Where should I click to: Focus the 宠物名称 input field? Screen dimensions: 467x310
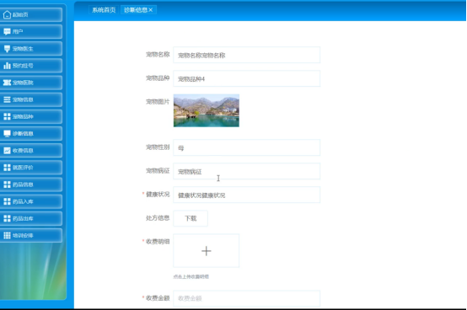(x=247, y=55)
